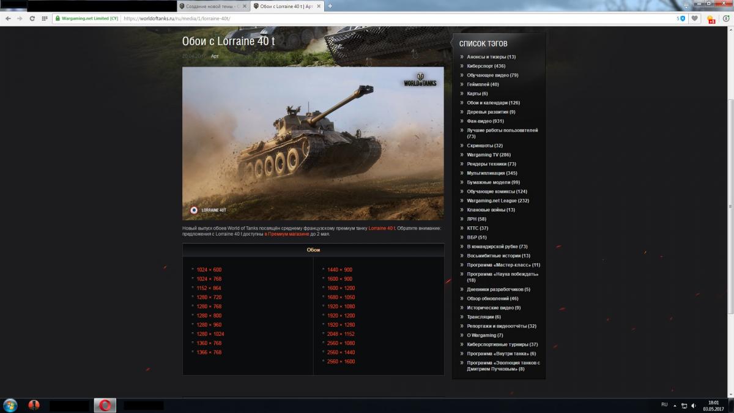Open the в Премиум магазине link

point(287,234)
